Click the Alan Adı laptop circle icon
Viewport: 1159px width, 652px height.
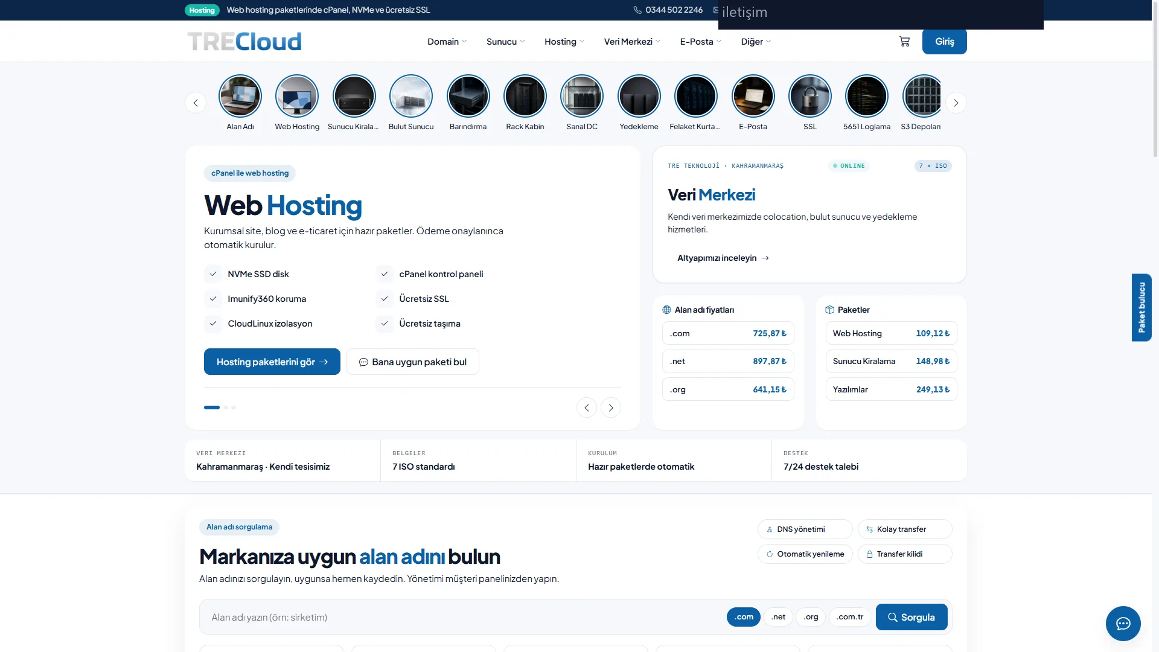(x=240, y=96)
